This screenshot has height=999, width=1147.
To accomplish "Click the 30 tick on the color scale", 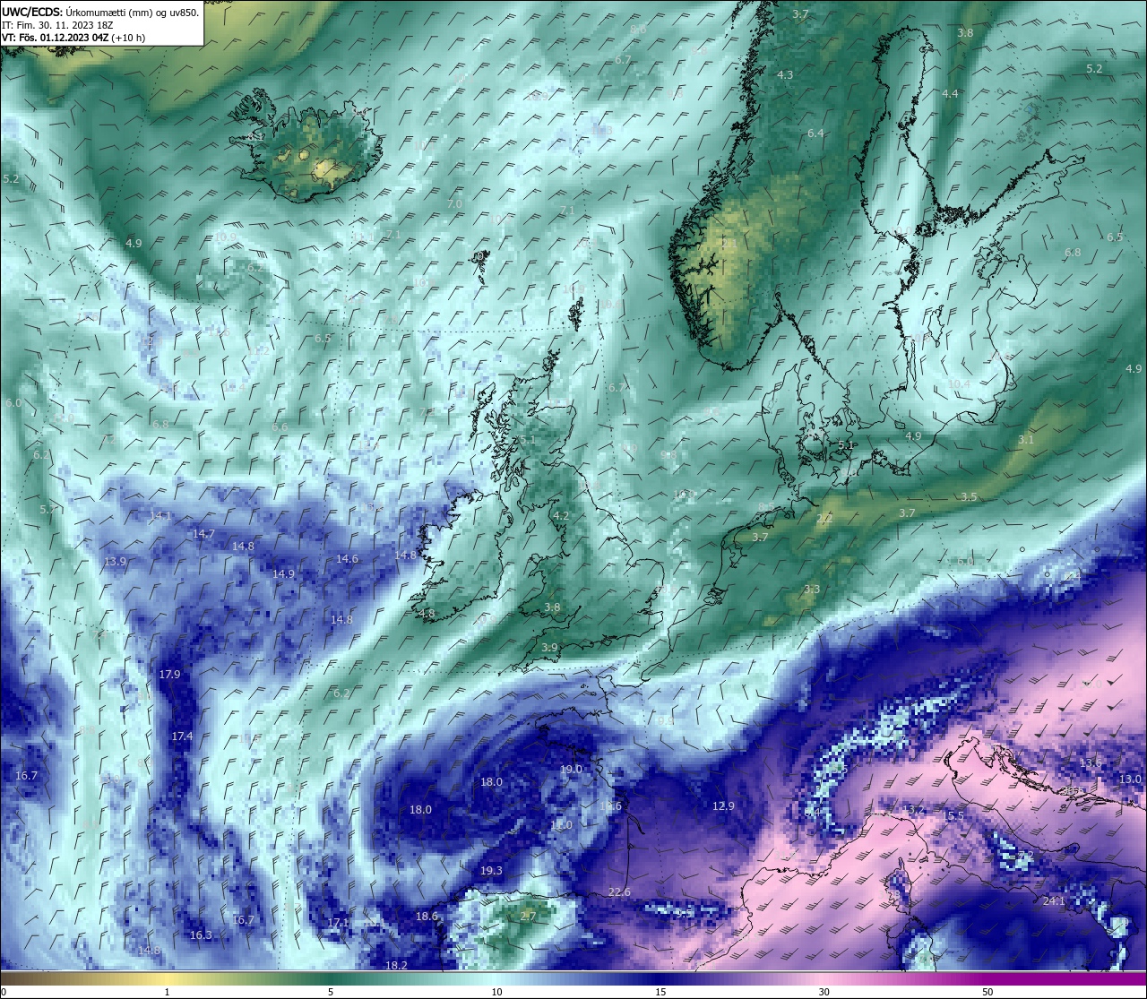I will 824,992.
